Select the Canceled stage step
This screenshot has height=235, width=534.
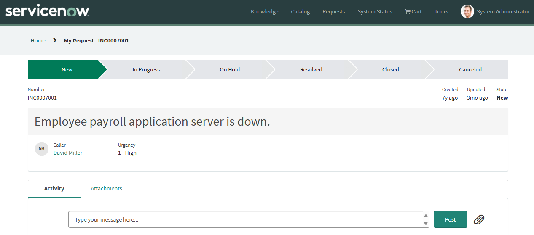pos(470,69)
